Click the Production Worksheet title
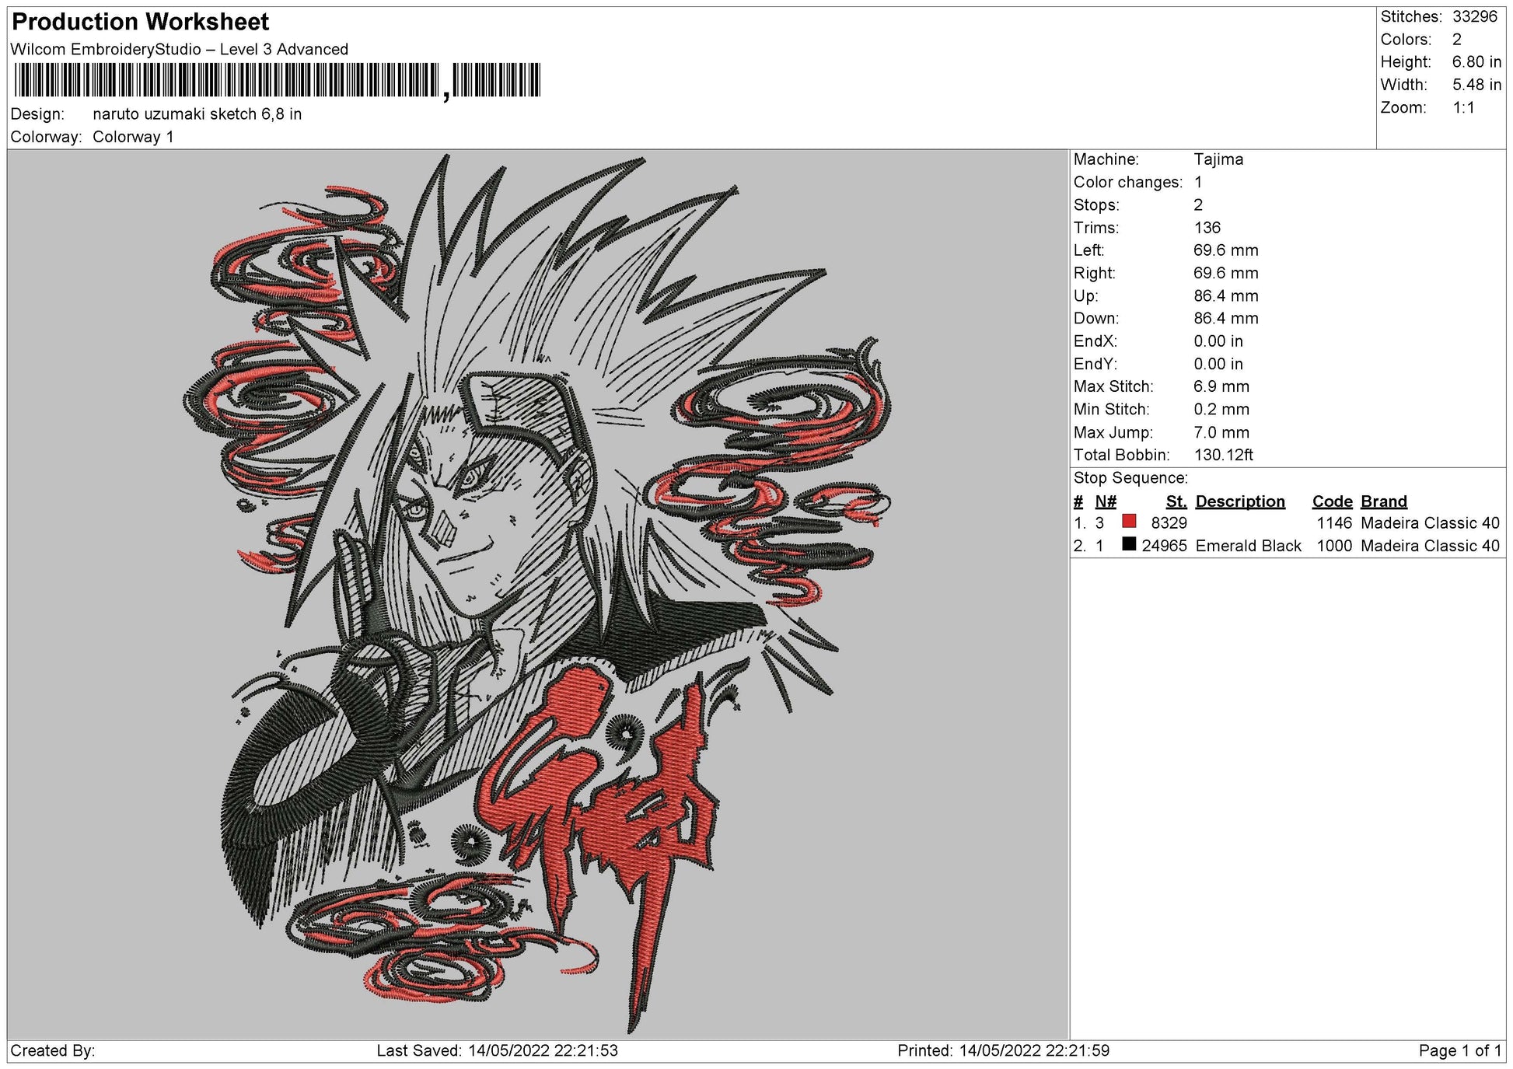This screenshot has height=1069, width=1513. (140, 22)
